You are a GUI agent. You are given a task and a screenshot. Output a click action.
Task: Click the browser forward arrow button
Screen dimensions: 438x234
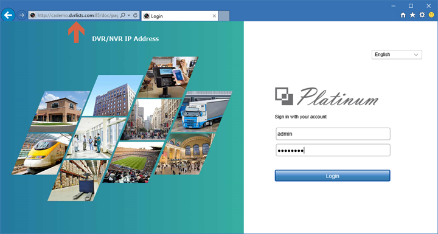[21, 15]
